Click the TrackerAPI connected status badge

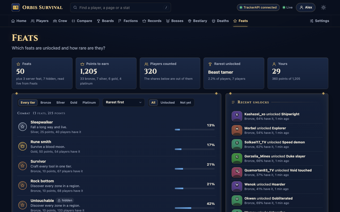[258, 7]
